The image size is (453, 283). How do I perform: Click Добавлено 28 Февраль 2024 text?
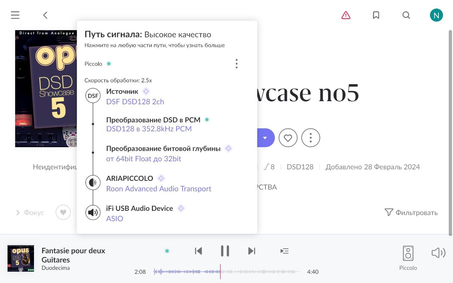[373, 167]
